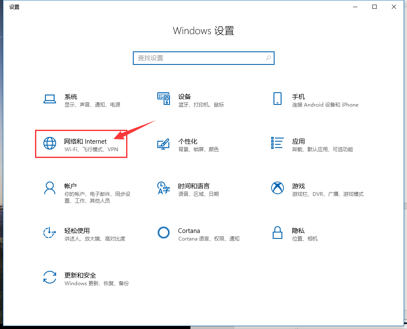Close the Settings window
The image size is (407, 329).
click(394, 7)
